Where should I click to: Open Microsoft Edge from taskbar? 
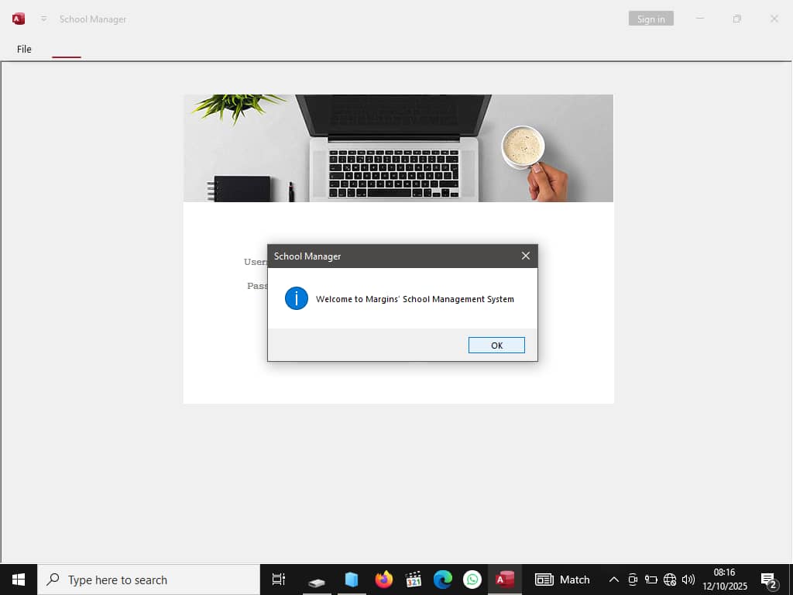(x=442, y=580)
